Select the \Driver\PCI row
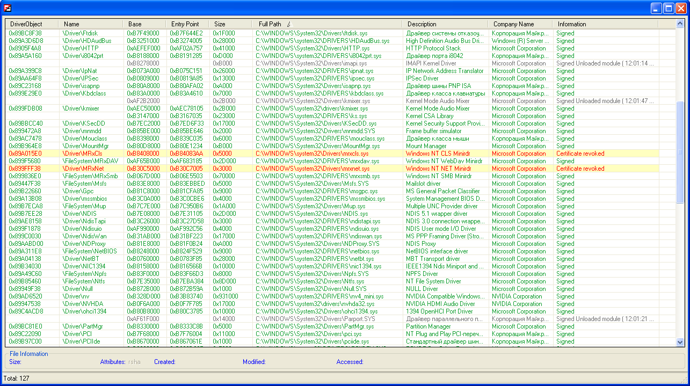The width and height of the screenshot is (690, 386). pos(332,334)
